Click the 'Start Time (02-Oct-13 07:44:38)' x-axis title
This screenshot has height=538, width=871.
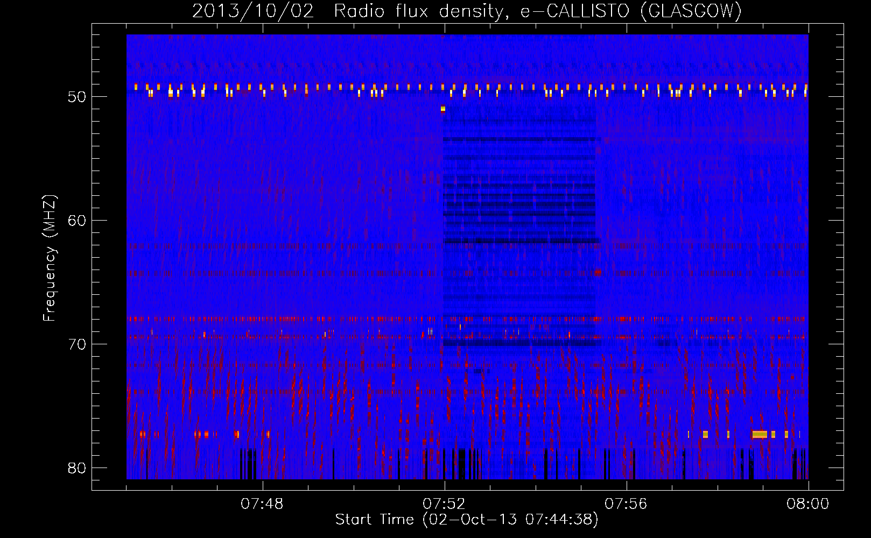[x=467, y=520]
